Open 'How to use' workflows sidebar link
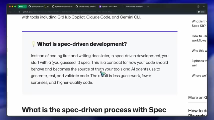 point(199,38)
